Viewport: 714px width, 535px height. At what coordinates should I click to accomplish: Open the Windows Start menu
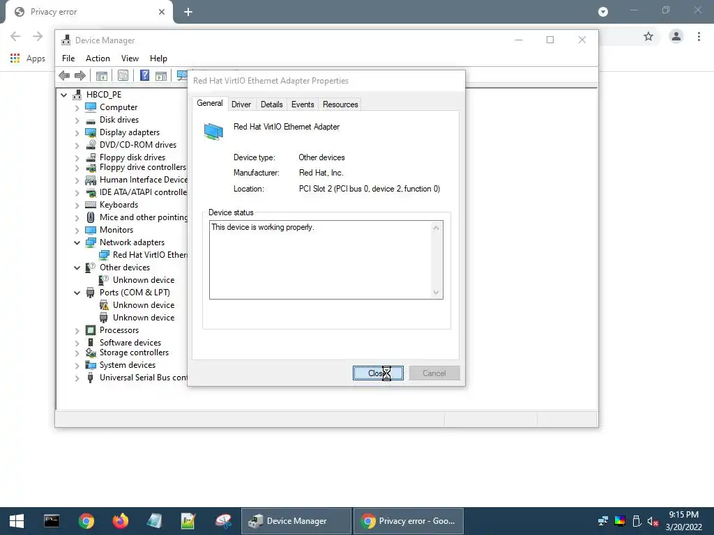click(17, 521)
